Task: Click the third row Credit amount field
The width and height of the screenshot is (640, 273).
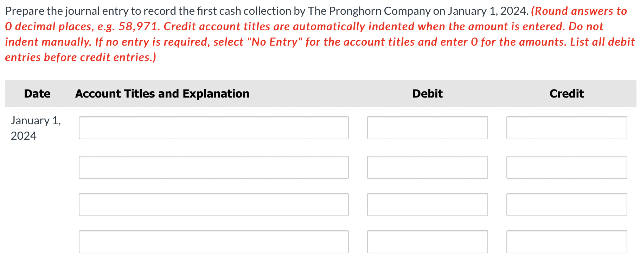Action: tap(567, 205)
